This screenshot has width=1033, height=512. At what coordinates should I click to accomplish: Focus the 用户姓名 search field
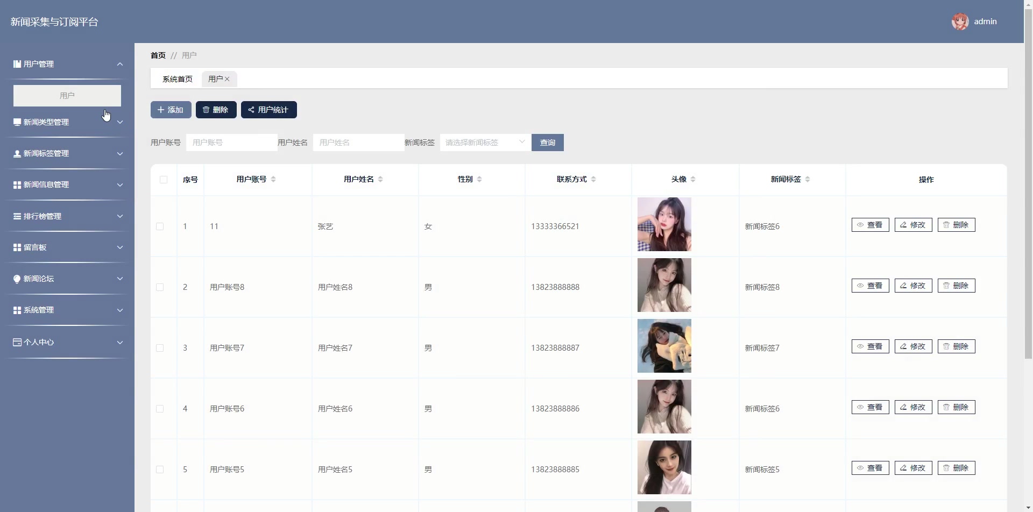pyautogui.click(x=359, y=143)
